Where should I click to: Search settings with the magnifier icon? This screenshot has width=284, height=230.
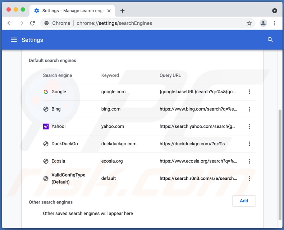pos(270,40)
